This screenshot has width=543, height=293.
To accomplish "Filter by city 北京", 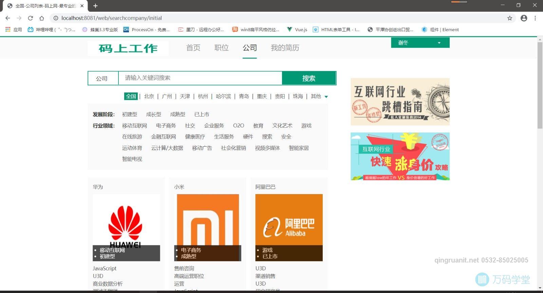I will [x=149, y=96].
